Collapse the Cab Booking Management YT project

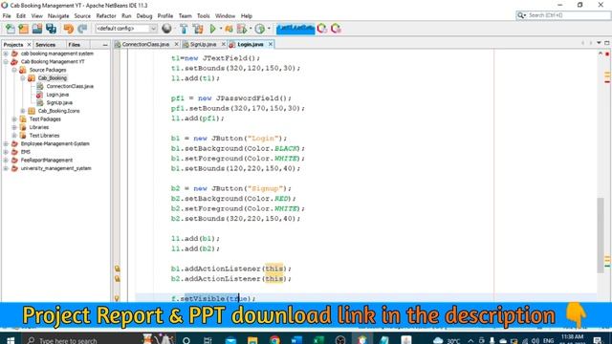coord(6,61)
